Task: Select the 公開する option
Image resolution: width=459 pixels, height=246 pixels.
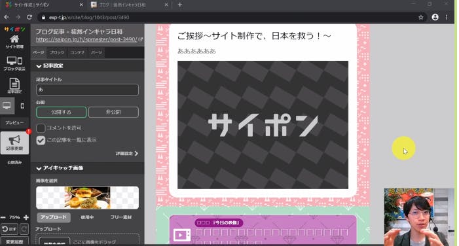Action: pos(61,112)
